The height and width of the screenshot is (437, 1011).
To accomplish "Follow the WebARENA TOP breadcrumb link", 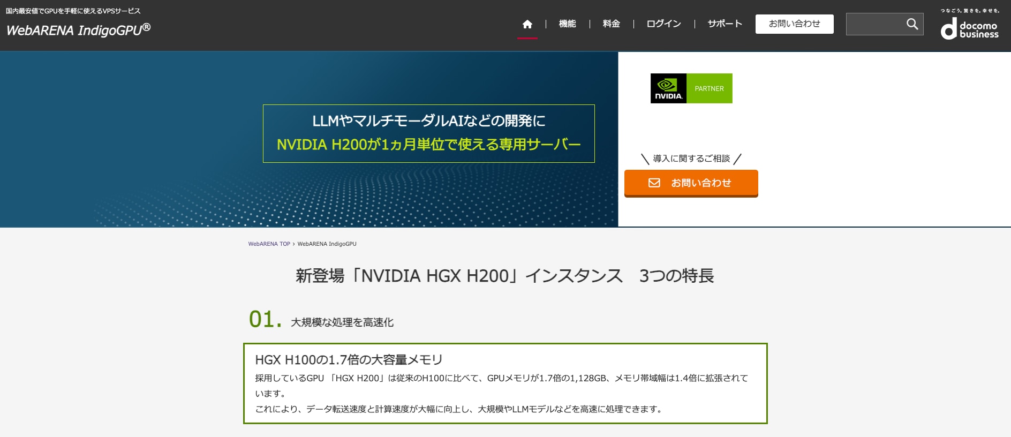I will [x=269, y=244].
